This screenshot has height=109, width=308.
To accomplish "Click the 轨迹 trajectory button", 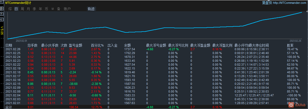I will [91, 9].
